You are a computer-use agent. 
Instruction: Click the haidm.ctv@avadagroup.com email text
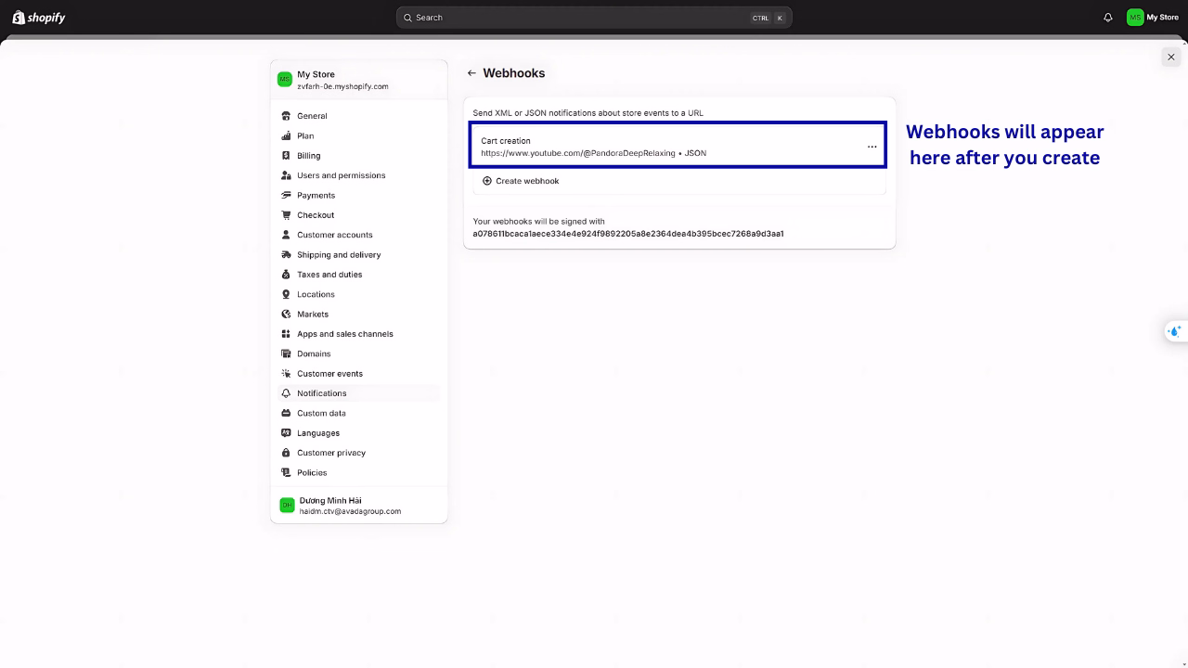[x=350, y=511]
